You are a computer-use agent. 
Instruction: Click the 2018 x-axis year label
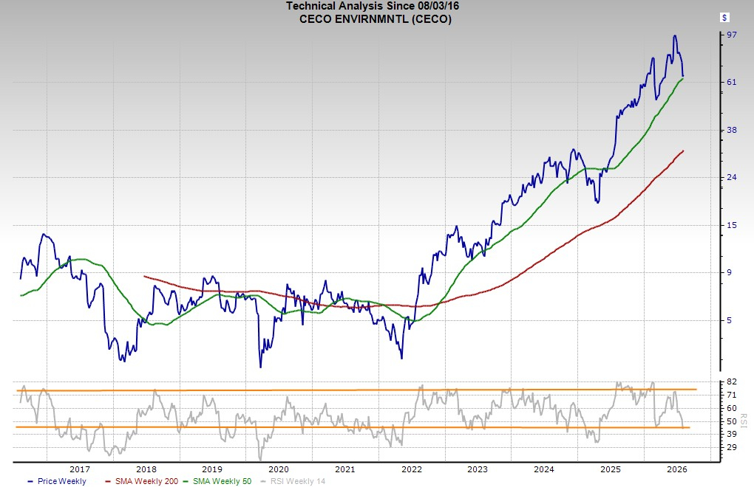click(x=146, y=469)
